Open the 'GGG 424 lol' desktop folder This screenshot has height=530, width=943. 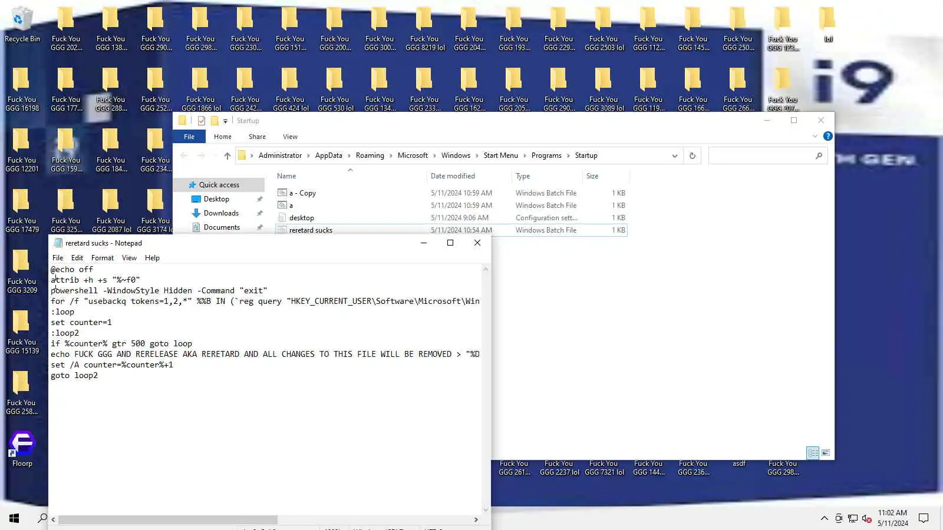tap(291, 90)
